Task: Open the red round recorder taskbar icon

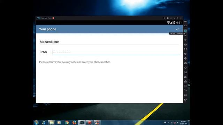Action: [90, 123]
